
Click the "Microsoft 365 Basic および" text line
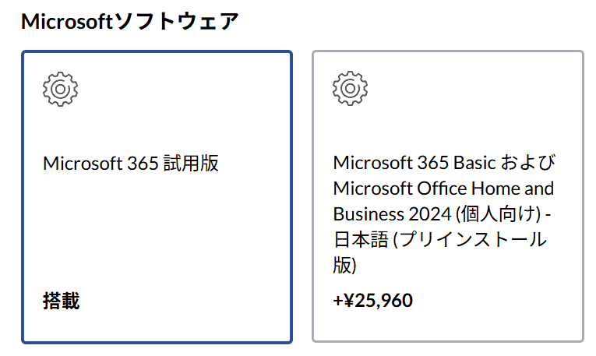click(x=446, y=164)
